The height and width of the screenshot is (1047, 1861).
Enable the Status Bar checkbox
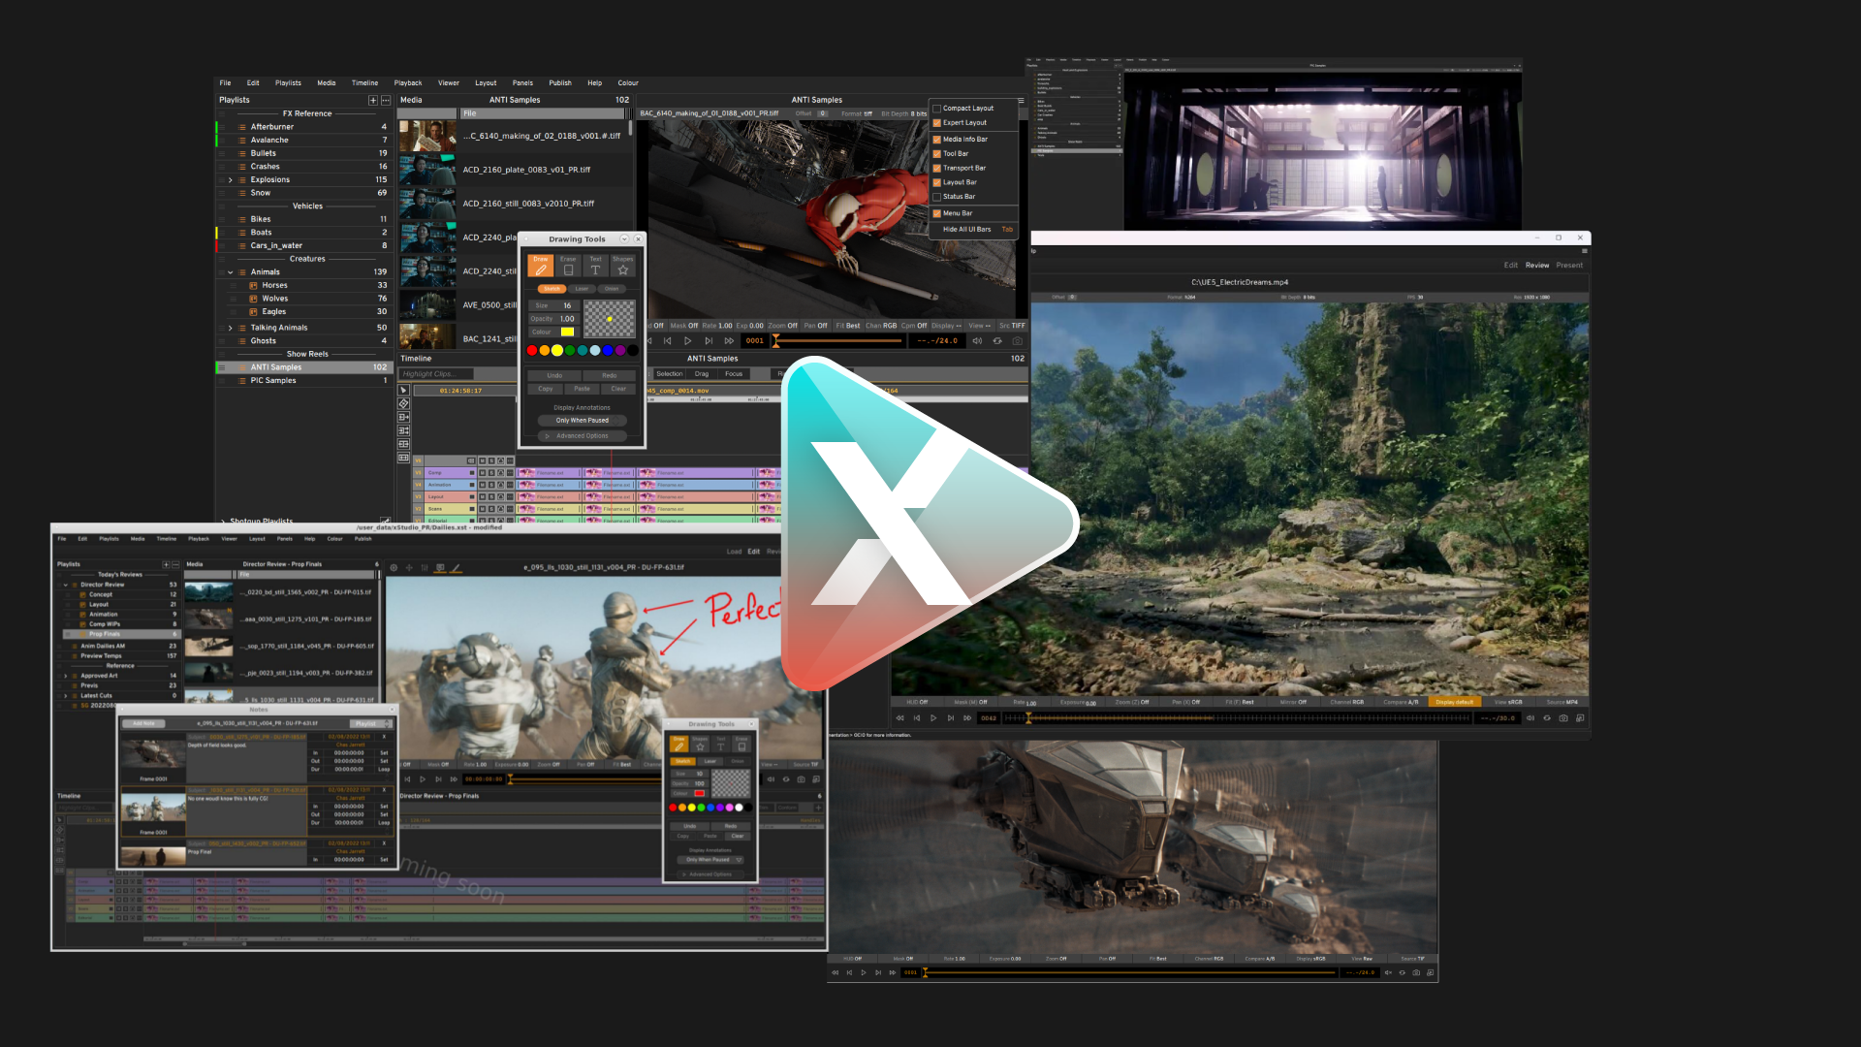(936, 197)
